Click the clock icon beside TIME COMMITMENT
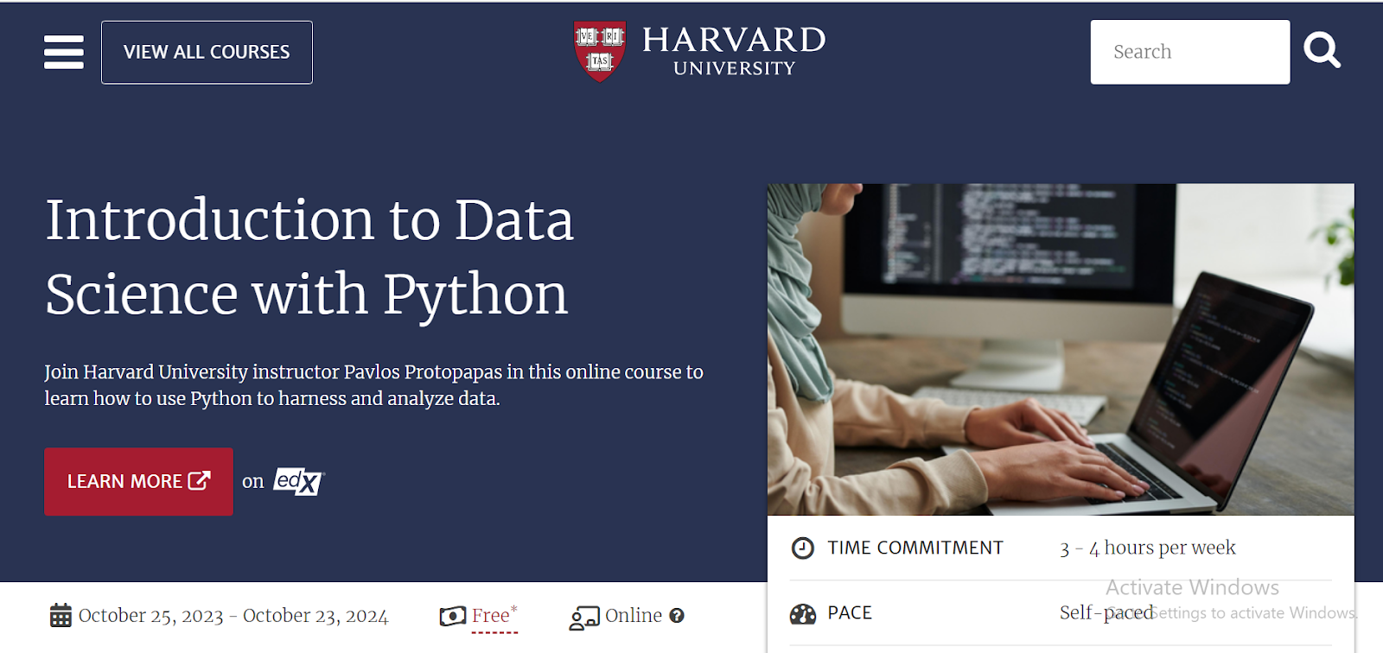Image resolution: width=1383 pixels, height=653 pixels. (803, 547)
